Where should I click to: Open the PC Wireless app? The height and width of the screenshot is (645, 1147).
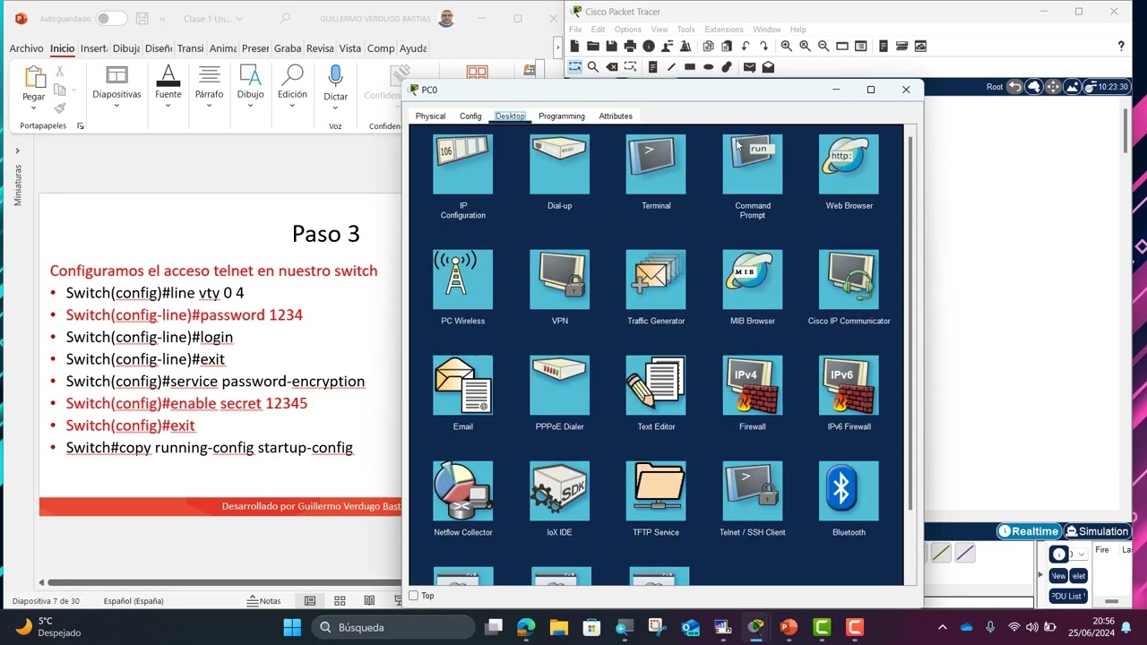(462, 279)
